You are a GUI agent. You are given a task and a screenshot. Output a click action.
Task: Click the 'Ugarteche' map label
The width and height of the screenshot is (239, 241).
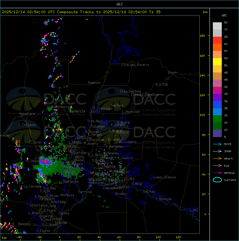(x=71, y=181)
